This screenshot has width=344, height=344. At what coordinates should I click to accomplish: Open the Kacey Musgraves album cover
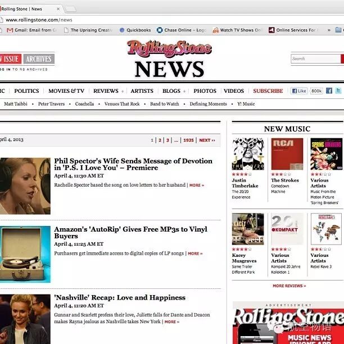click(248, 229)
